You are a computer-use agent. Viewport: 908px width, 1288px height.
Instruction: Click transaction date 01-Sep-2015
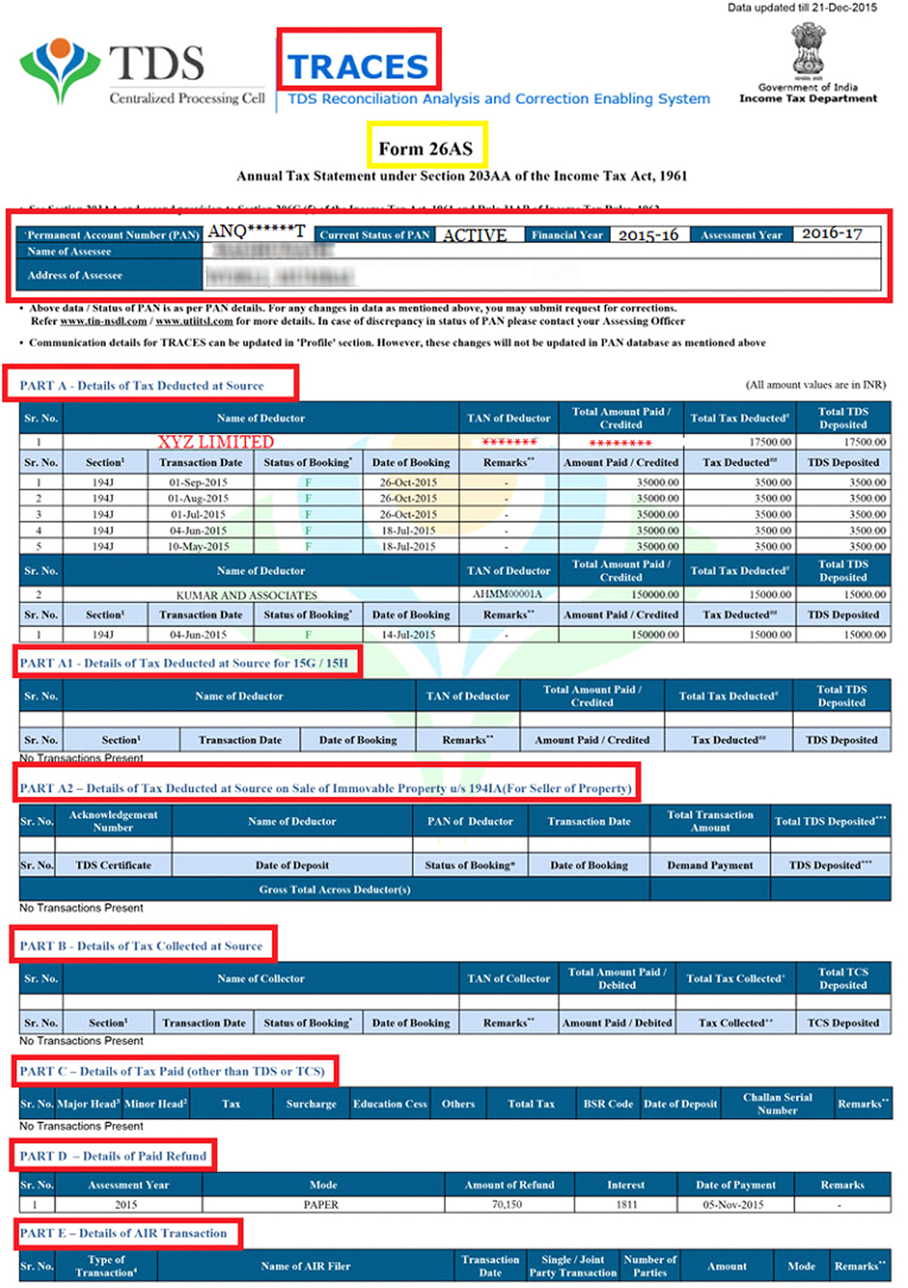[x=198, y=482]
